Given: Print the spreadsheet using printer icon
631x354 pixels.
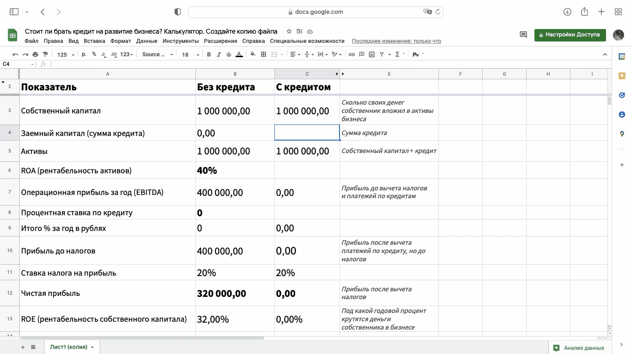Looking at the screenshot, I should 36,54.
